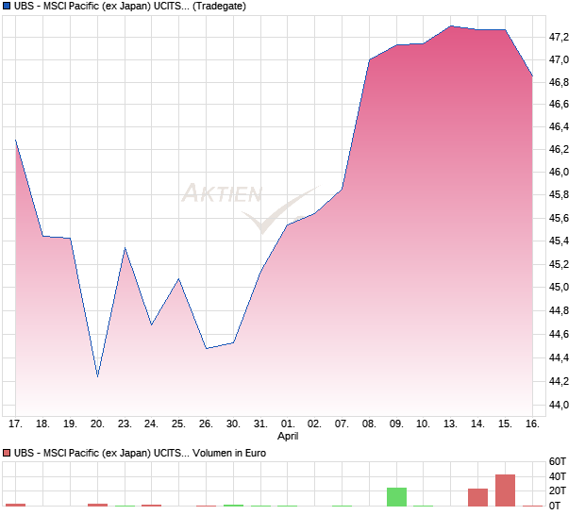
Task: Click the '40T' volume axis label
Action: tap(558, 476)
